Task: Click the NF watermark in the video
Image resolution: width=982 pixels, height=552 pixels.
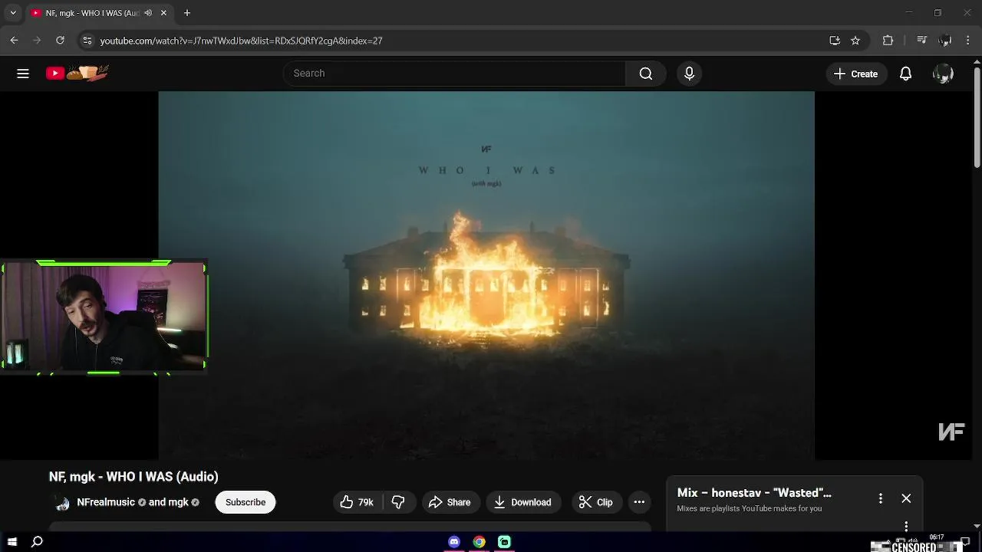Action: (951, 432)
